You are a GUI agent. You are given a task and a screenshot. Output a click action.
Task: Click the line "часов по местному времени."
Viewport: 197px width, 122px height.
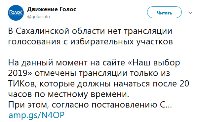click(69, 94)
